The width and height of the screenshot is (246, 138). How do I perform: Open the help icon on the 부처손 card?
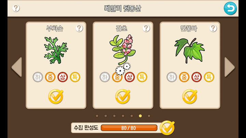(x=79, y=28)
